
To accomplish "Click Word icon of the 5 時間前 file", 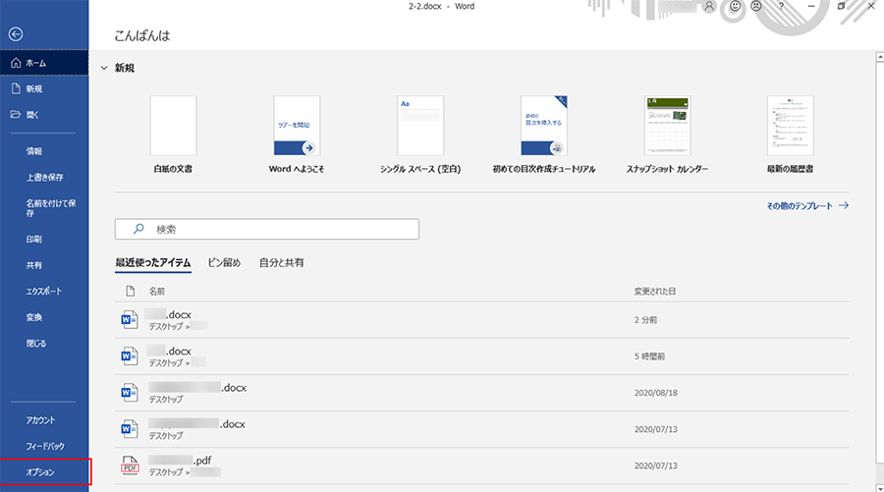I will [x=130, y=356].
